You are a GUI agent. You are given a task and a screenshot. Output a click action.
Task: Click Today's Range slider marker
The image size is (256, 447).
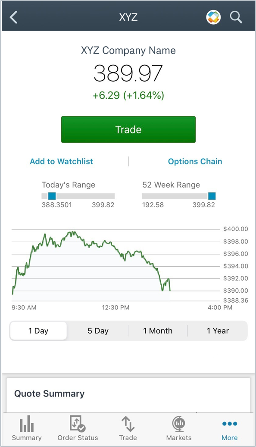pyautogui.click(x=52, y=196)
